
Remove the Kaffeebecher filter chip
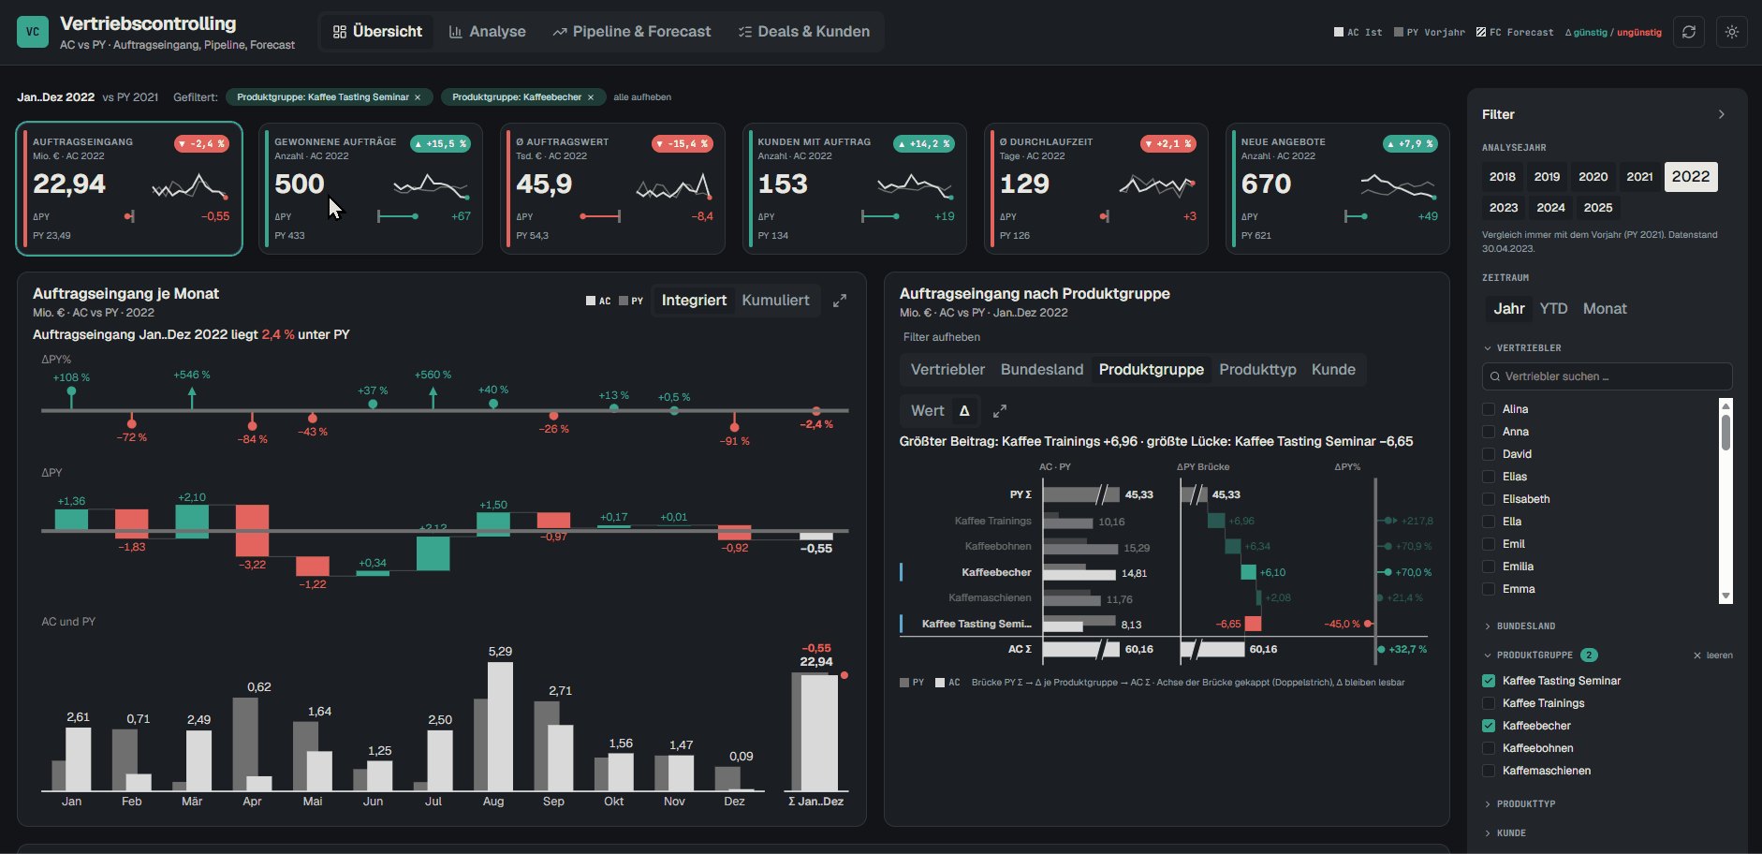[590, 97]
